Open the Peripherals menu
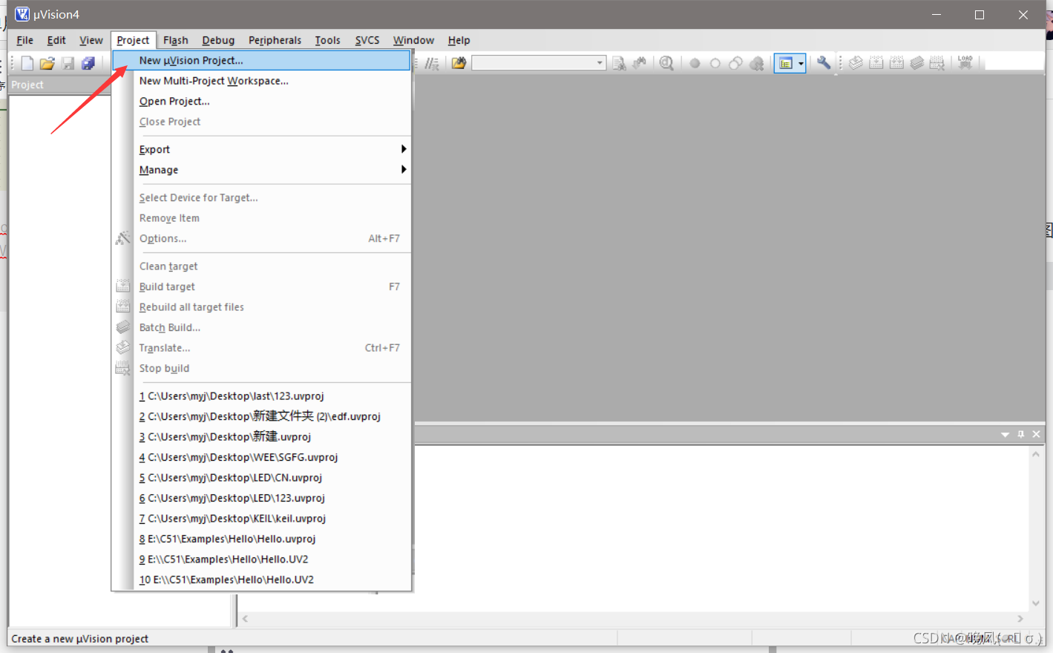Viewport: 1053px width, 653px height. (275, 40)
